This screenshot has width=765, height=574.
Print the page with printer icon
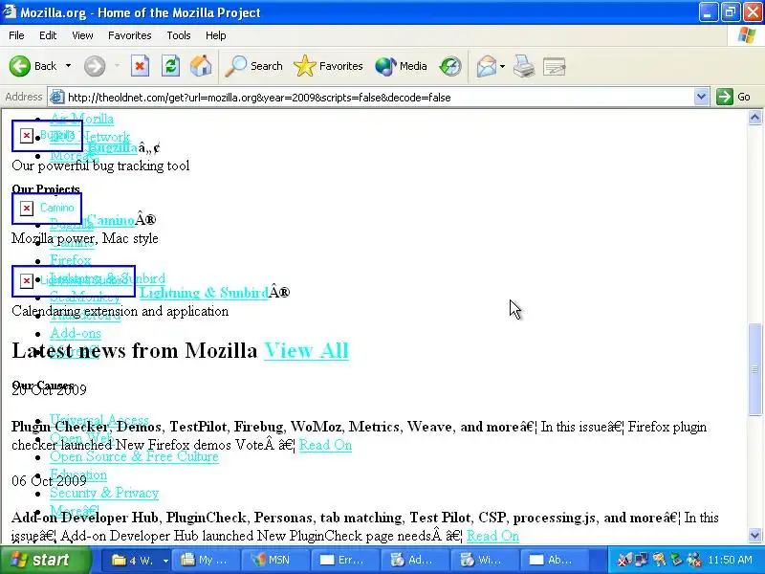[x=524, y=66]
